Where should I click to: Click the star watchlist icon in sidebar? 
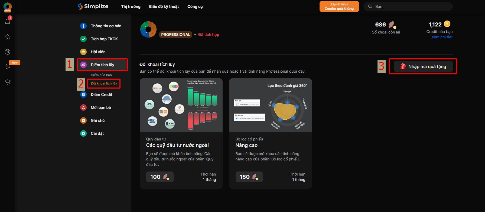(x=8, y=37)
